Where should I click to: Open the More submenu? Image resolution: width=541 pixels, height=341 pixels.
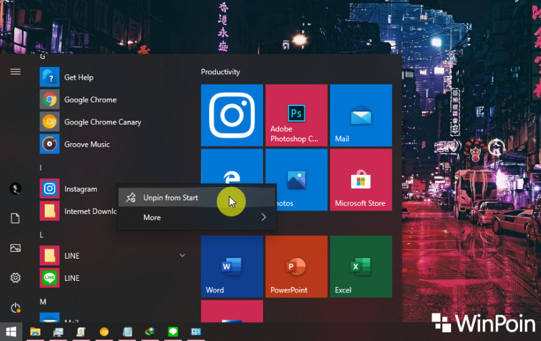pyautogui.click(x=197, y=217)
